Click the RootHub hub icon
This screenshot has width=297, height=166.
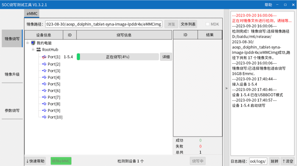click(38, 50)
